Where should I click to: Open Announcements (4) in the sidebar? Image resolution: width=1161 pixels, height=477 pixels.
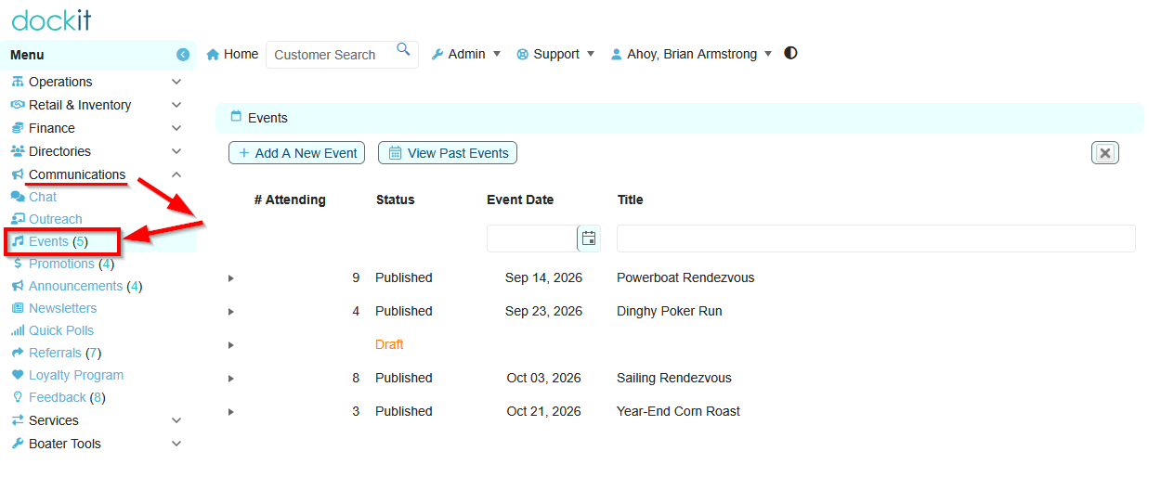click(x=85, y=286)
